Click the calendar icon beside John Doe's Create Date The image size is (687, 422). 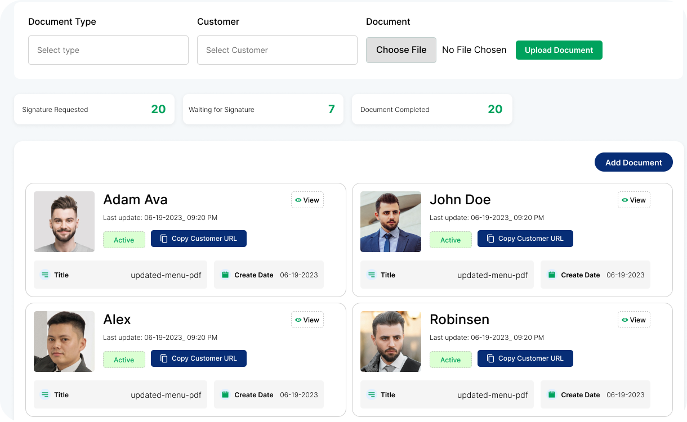tap(552, 275)
